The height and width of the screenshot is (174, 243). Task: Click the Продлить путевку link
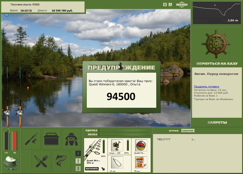(207, 87)
